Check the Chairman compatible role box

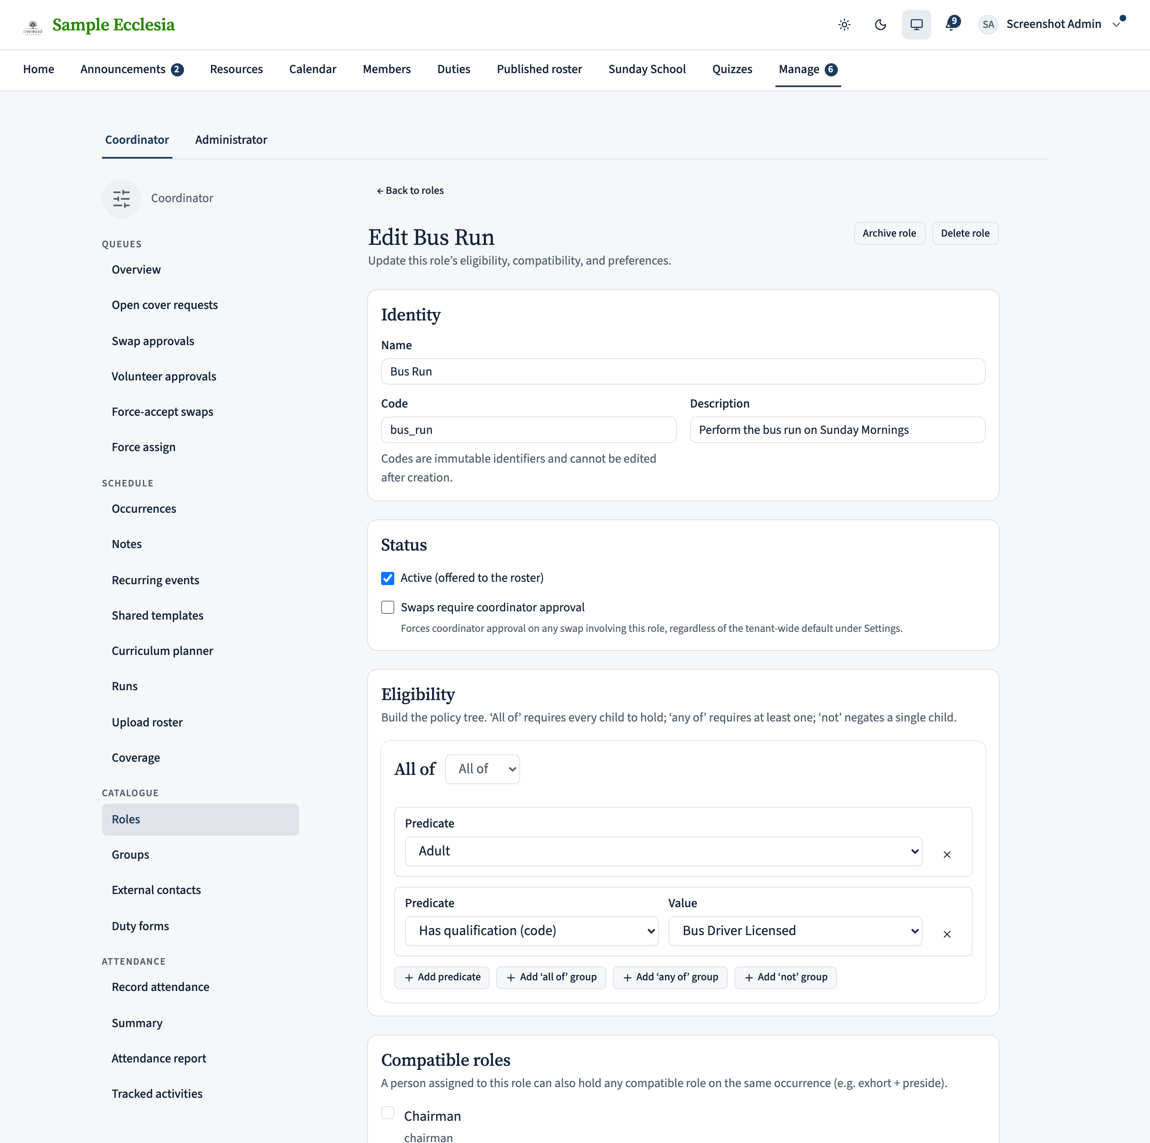[x=387, y=1112]
